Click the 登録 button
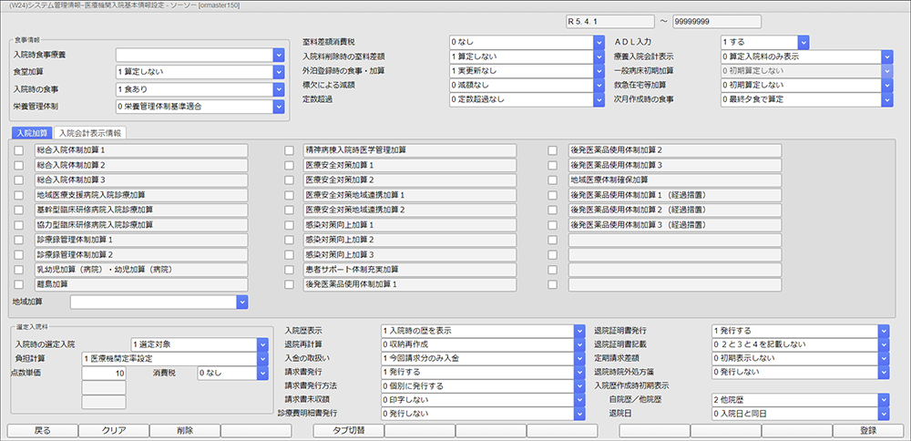 [x=867, y=431]
